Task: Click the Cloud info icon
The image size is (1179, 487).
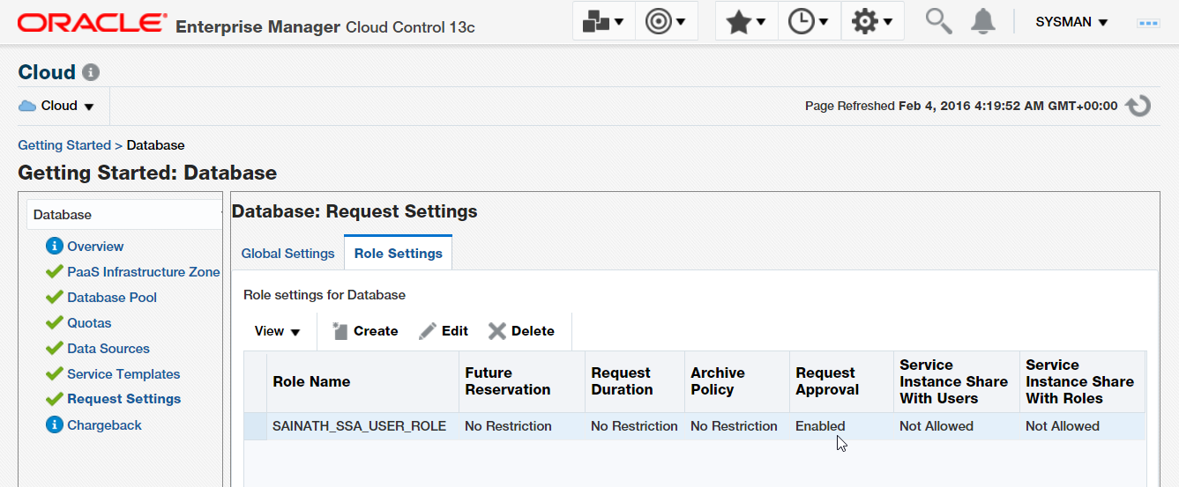Action: (91, 72)
